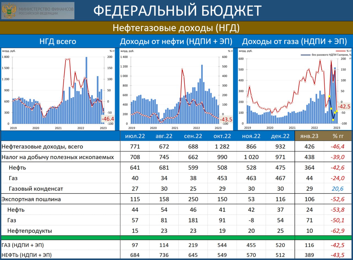Click the 'янв.23' column header
Screen dimensions: 353x260
[309, 136]
